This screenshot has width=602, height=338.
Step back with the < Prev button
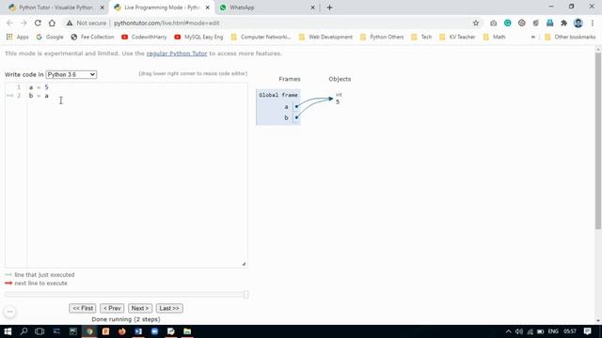[112, 308]
